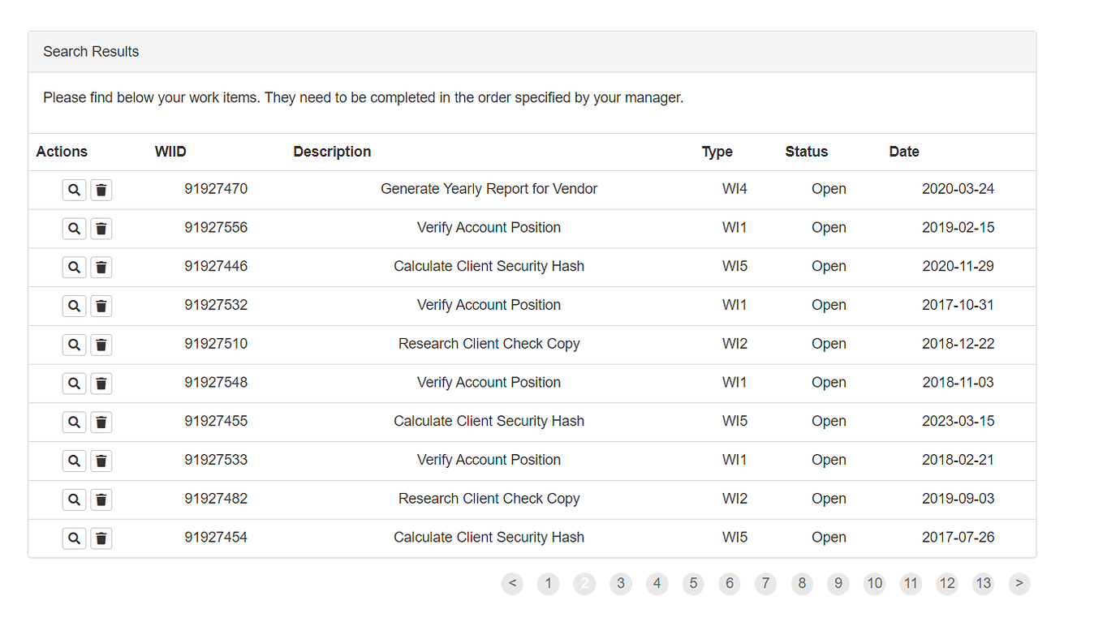Delete the 91927548 work item
This screenshot has width=1120, height=626.
(x=101, y=384)
